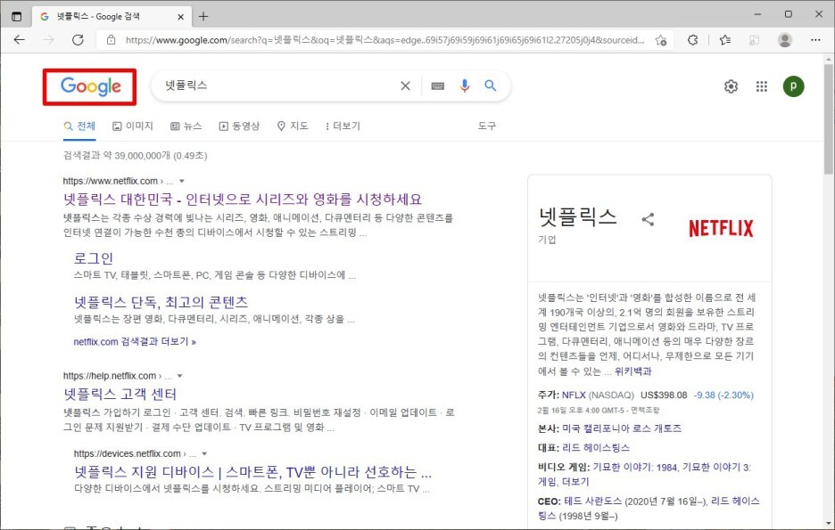
Task: Expand the 더보기 menu
Action: click(x=343, y=126)
